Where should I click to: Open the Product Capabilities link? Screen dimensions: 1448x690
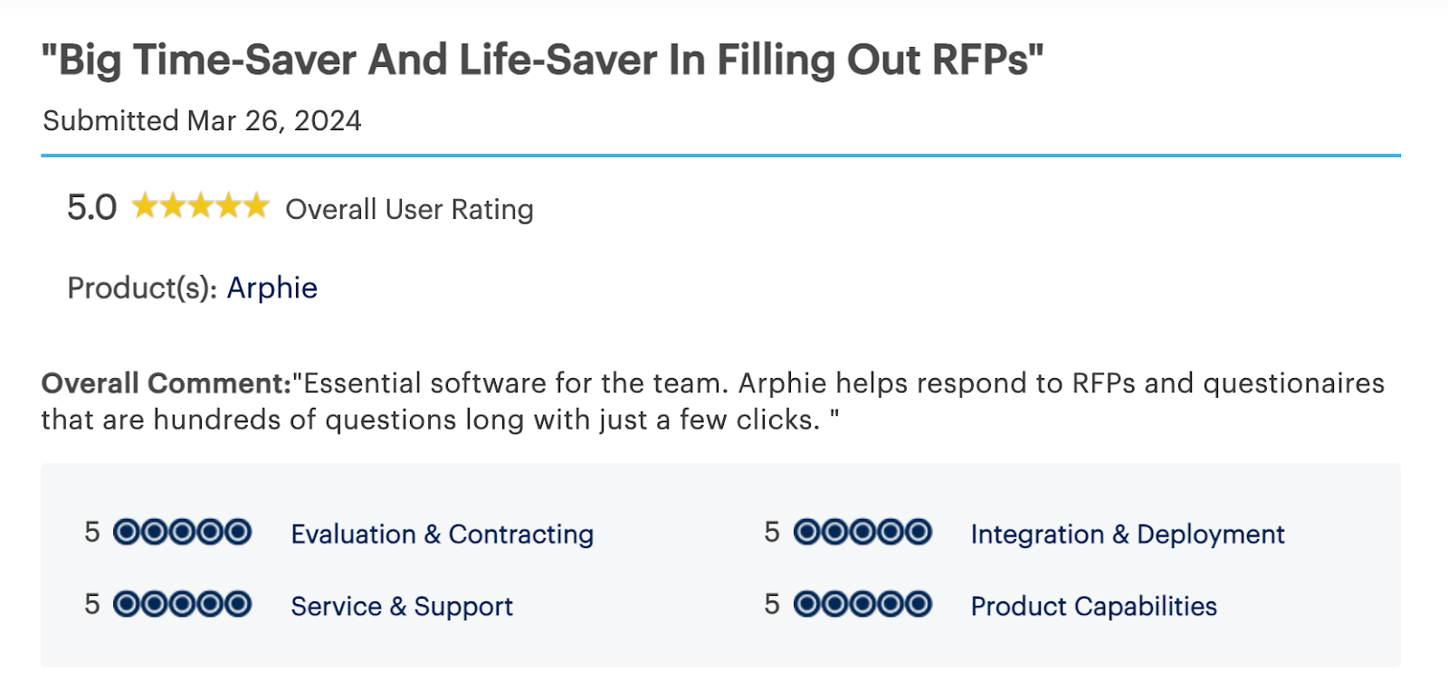coord(1093,606)
